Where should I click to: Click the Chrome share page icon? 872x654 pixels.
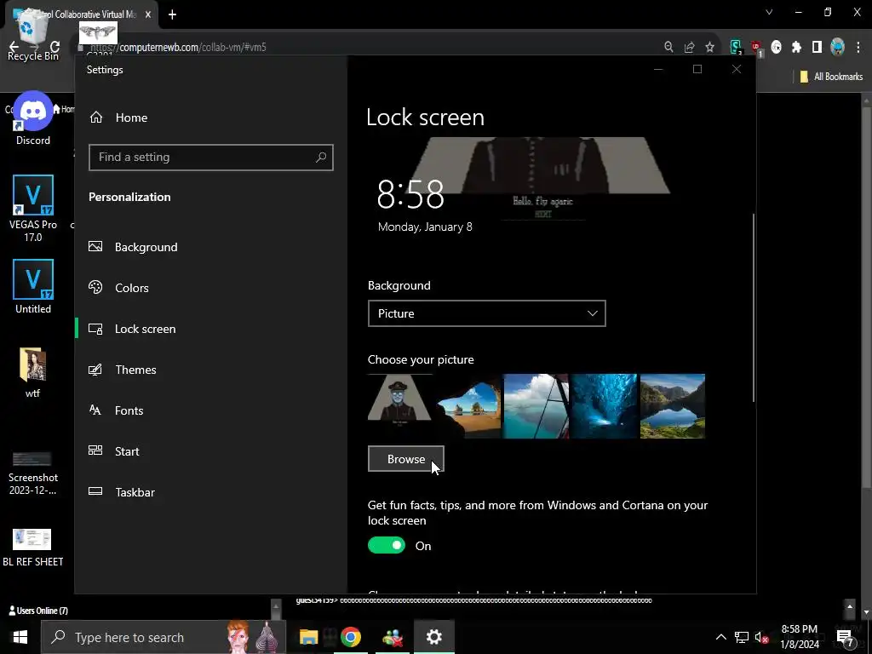pyautogui.click(x=690, y=48)
